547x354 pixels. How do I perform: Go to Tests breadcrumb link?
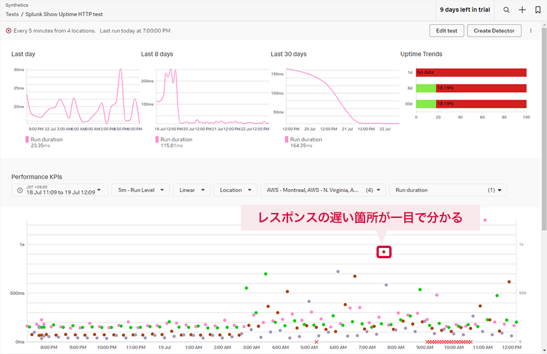[12, 14]
